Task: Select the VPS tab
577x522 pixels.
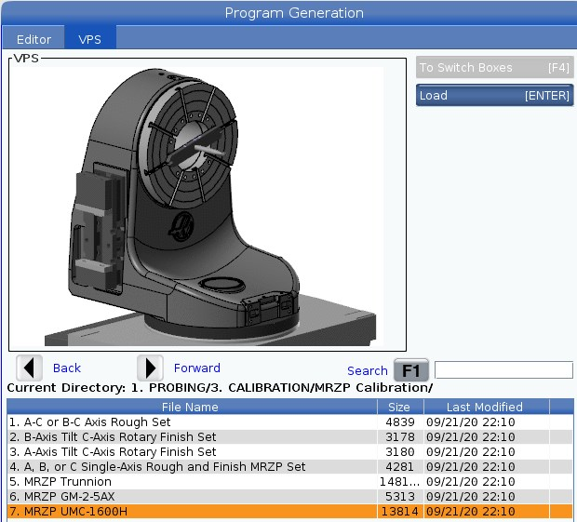Action: click(x=90, y=39)
